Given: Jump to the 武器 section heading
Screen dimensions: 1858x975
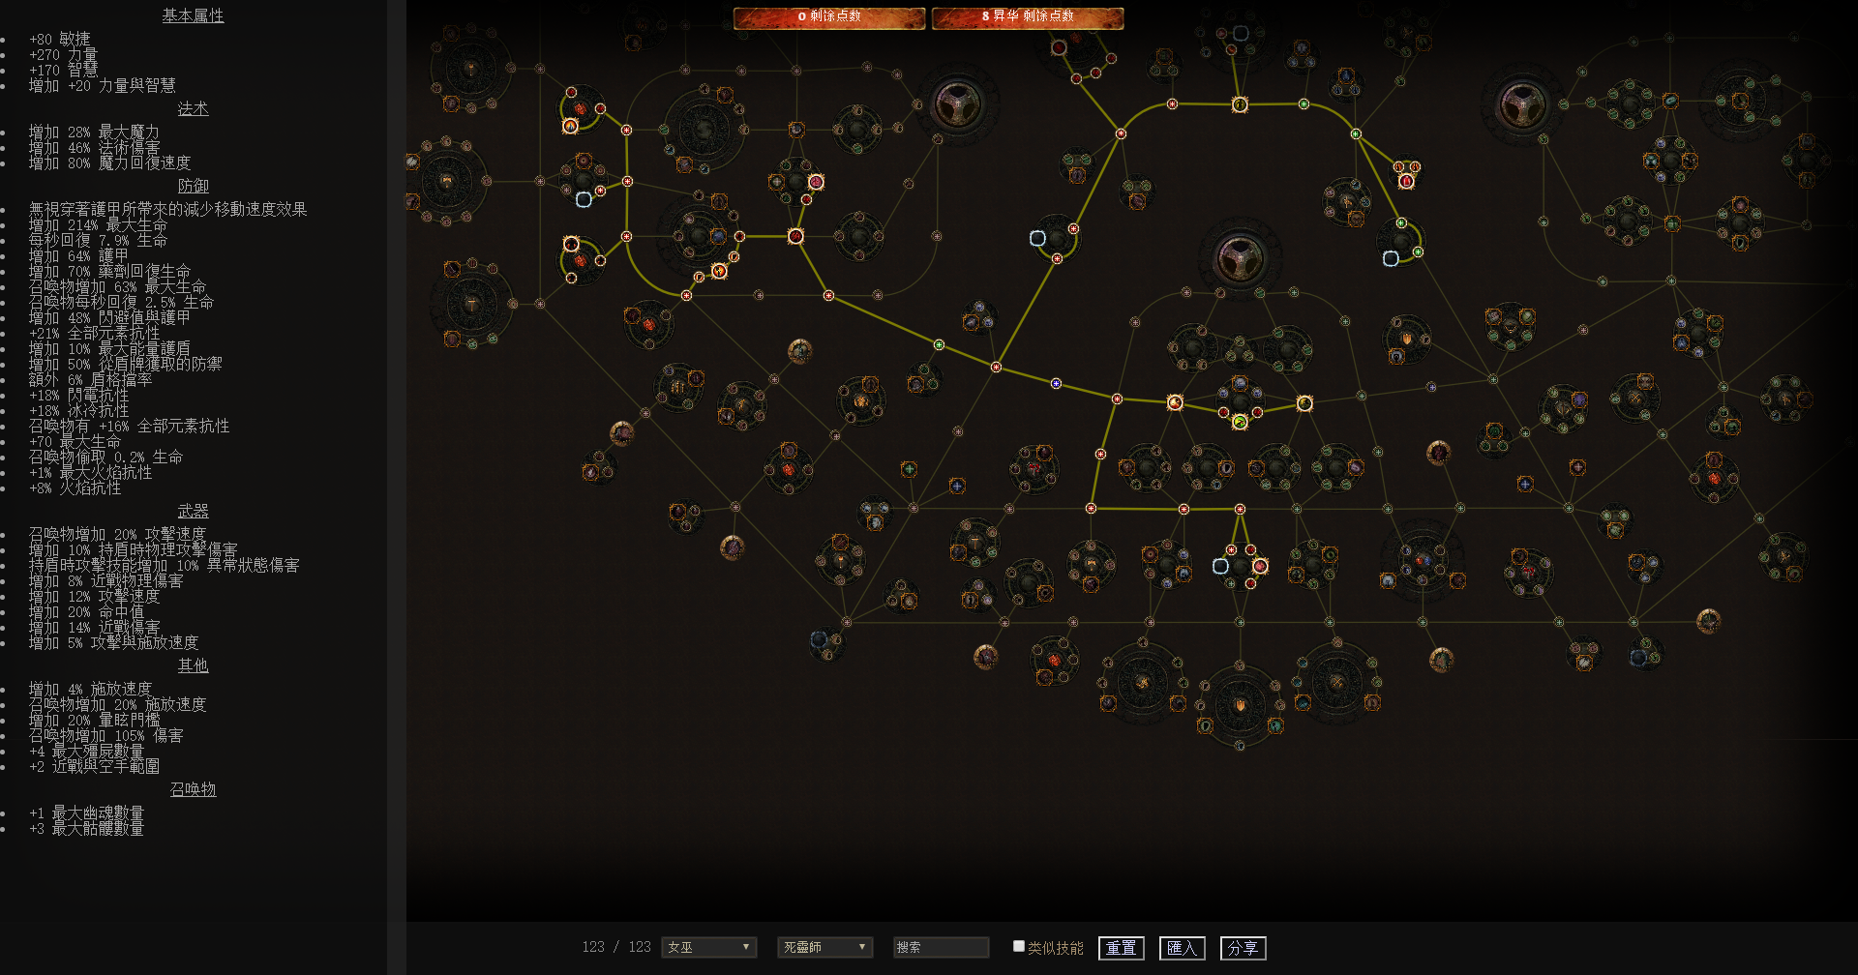Looking at the screenshot, I should [x=193, y=511].
